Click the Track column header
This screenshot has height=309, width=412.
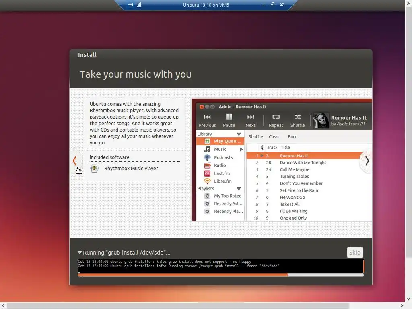272,147
